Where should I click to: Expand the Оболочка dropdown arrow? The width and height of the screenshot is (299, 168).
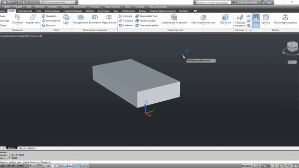pyautogui.click(x=225, y=25)
